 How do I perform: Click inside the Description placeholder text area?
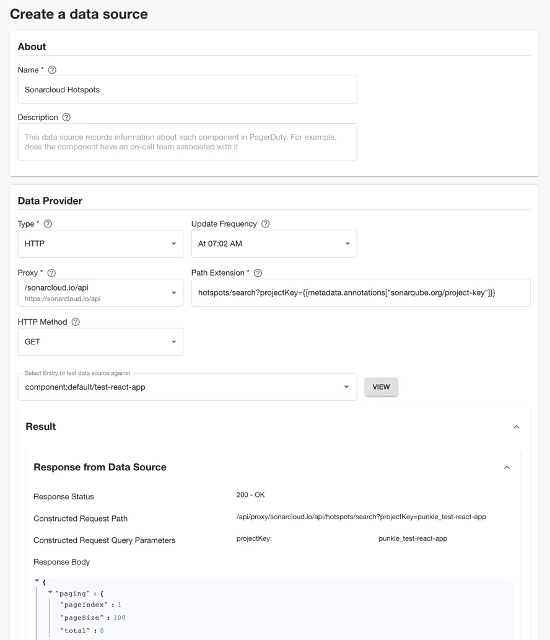[188, 142]
